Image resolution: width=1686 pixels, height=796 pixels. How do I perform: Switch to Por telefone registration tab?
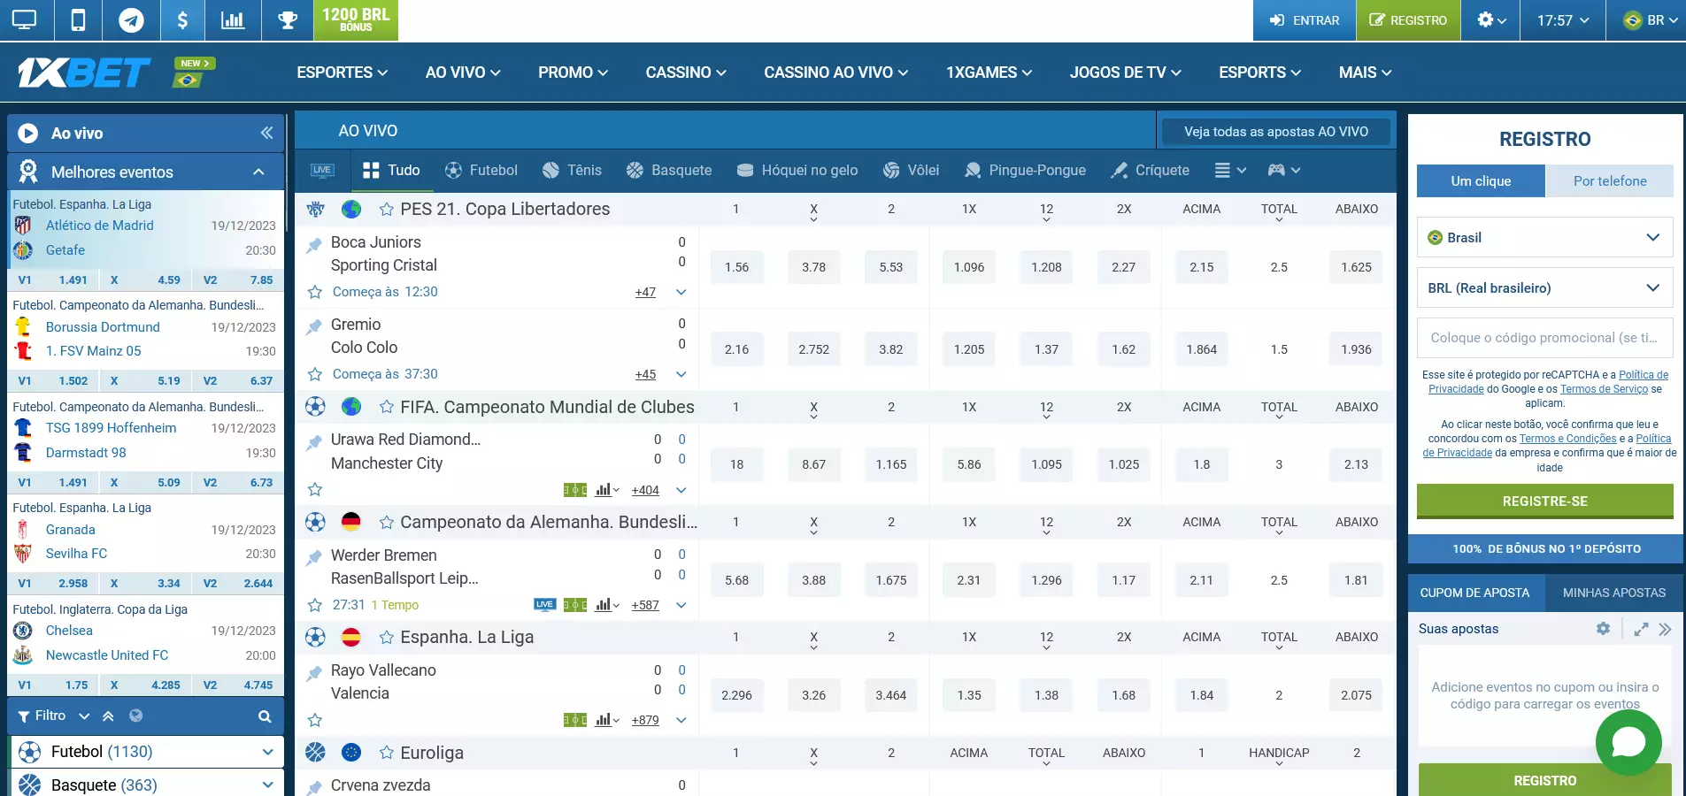tap(1609, 181)
